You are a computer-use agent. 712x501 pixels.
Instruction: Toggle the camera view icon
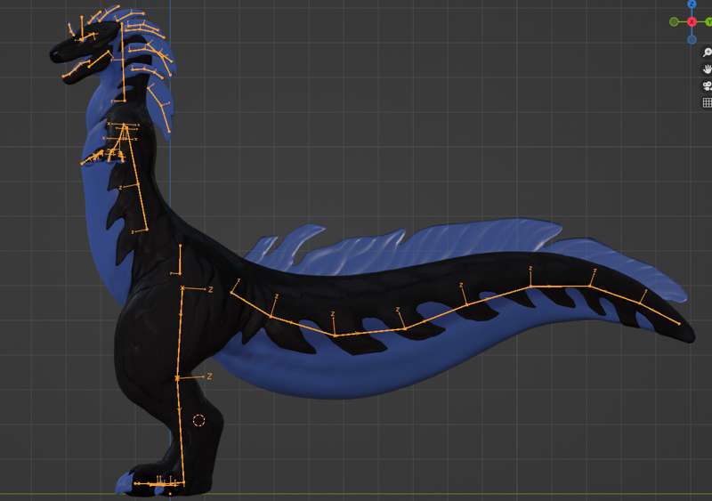[707, 85]
